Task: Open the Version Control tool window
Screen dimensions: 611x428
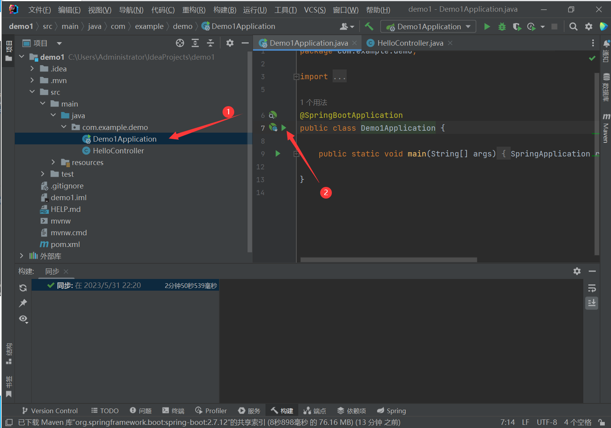Action: tap(50, 411)
